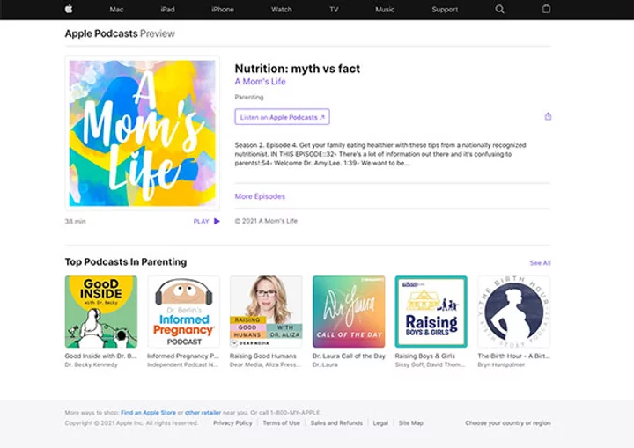Open Raising Good Humans artwork
634x448 pixels.
(x=266, y=312)
